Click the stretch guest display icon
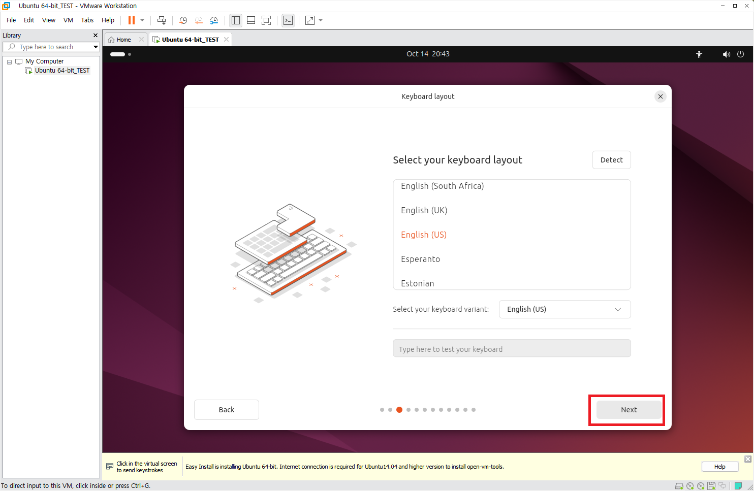Viewport: 754px width, 491px height. tap(310, 20)
